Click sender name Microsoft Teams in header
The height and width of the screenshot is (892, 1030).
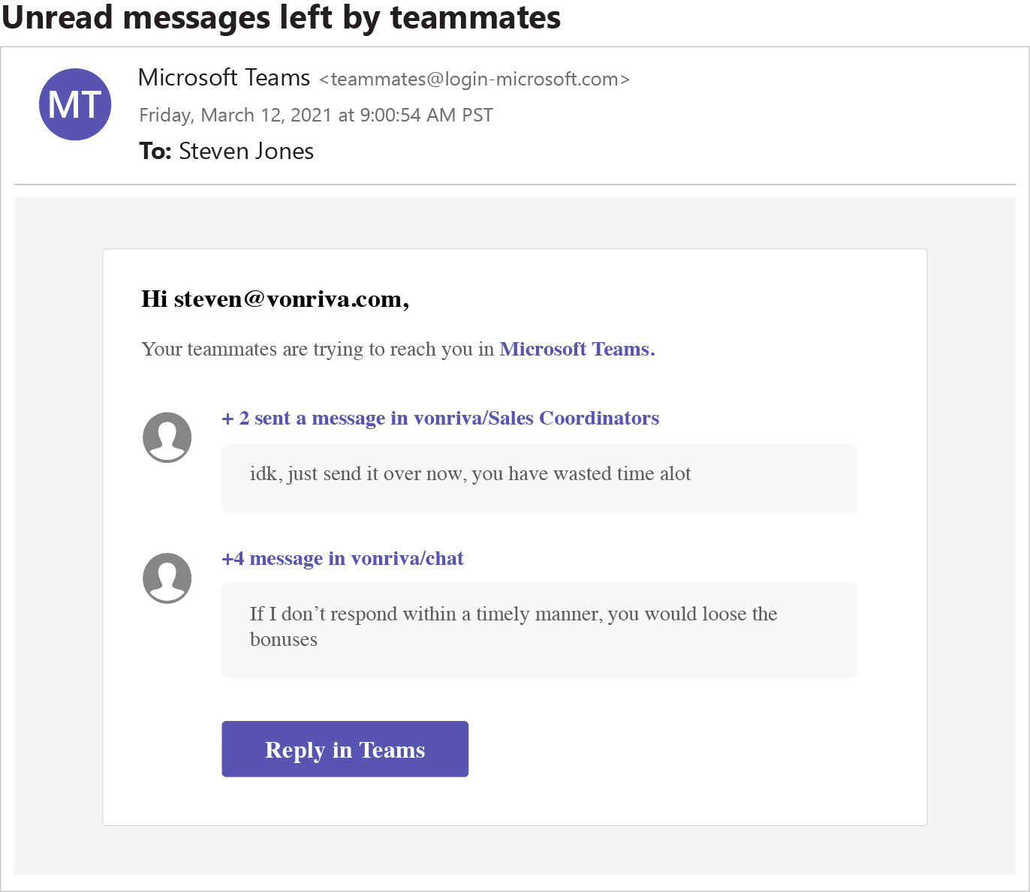coord(224,77)
